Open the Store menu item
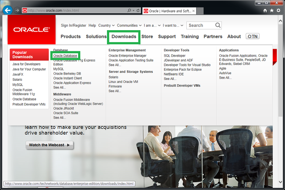 click(147, 36)
